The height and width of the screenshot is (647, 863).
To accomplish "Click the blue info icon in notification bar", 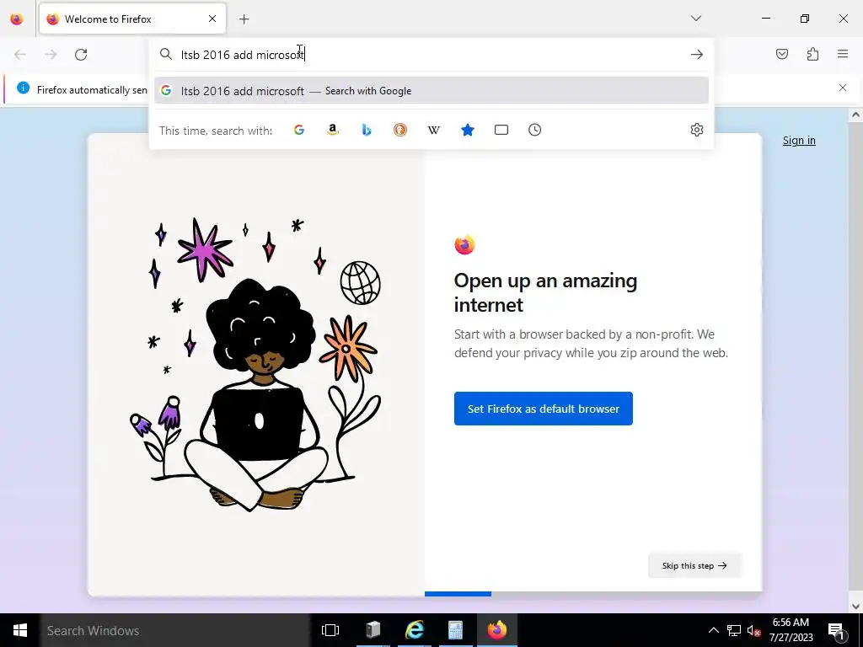I will 23,88.
